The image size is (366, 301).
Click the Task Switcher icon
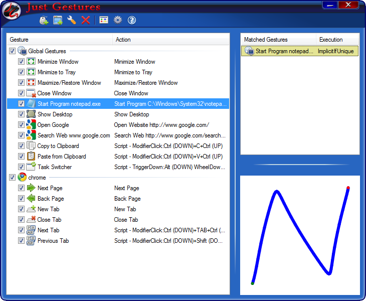coord(31,167)
